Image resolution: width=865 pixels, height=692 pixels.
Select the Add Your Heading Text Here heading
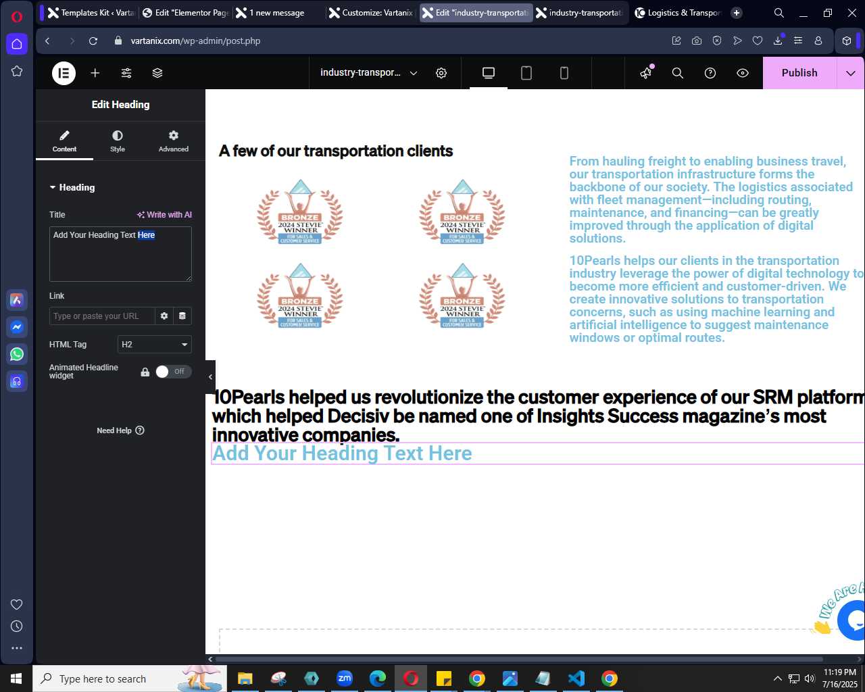click(342, 453)
